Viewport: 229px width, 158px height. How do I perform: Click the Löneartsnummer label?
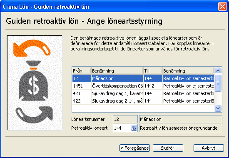click(x=88, y=119)
